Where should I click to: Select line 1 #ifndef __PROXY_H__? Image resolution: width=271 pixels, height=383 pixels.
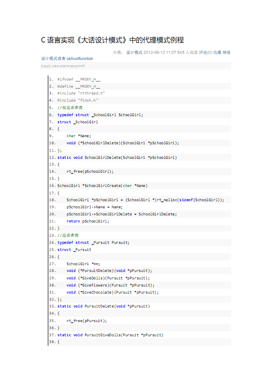tap(79, 79)
